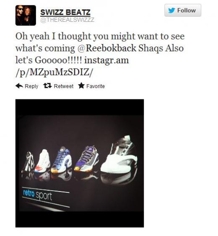Click the Follow button
This screenshot has width=218, height=236.
click(x=183, y=10)
